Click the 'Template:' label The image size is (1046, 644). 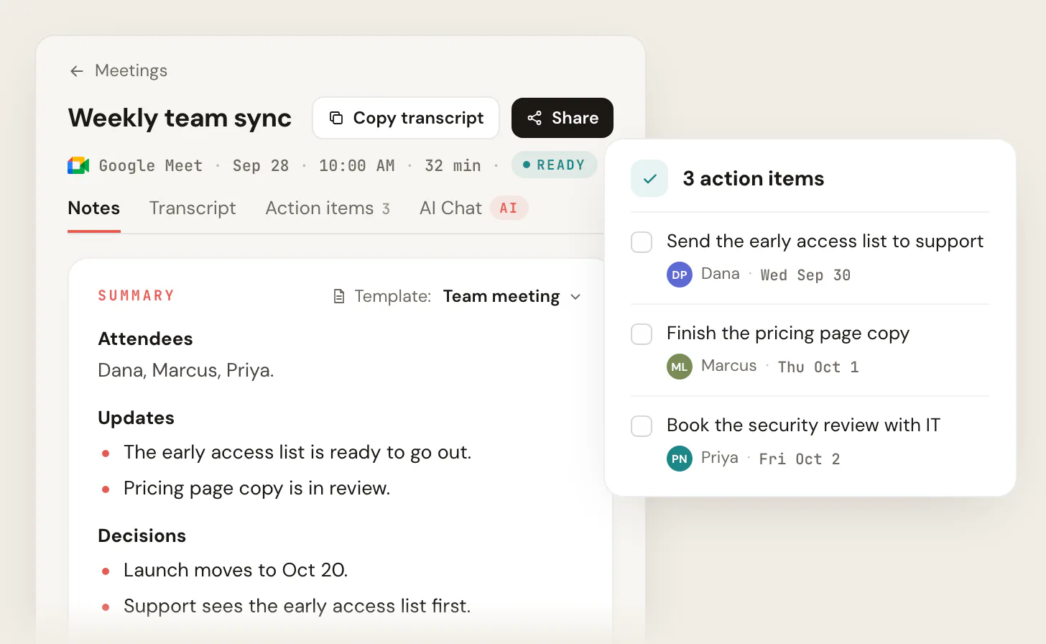[x=393, y=297]
